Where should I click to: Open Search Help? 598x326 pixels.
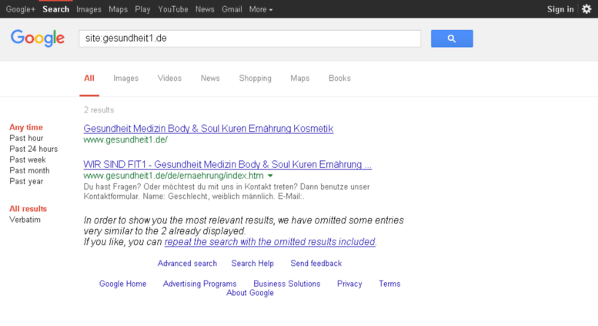(252, 264)
